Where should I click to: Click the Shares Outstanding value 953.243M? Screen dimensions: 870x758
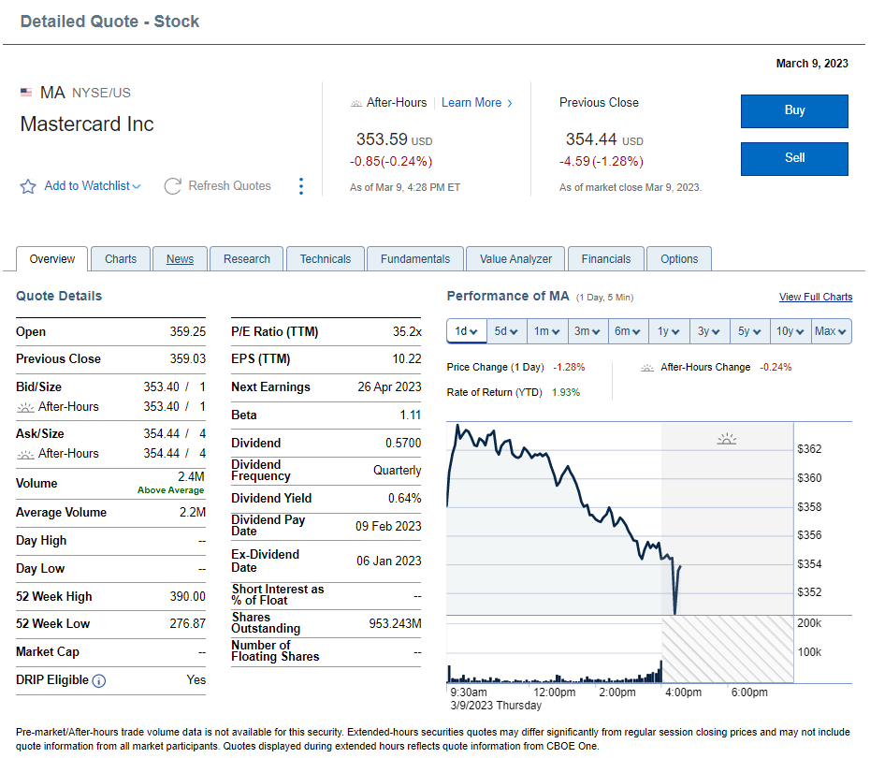395,624
